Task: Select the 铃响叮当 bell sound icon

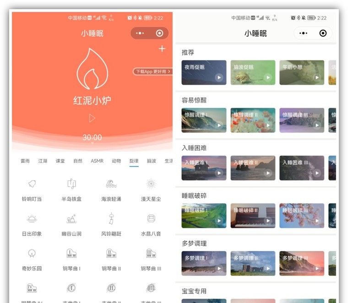Action: point(32,184)
